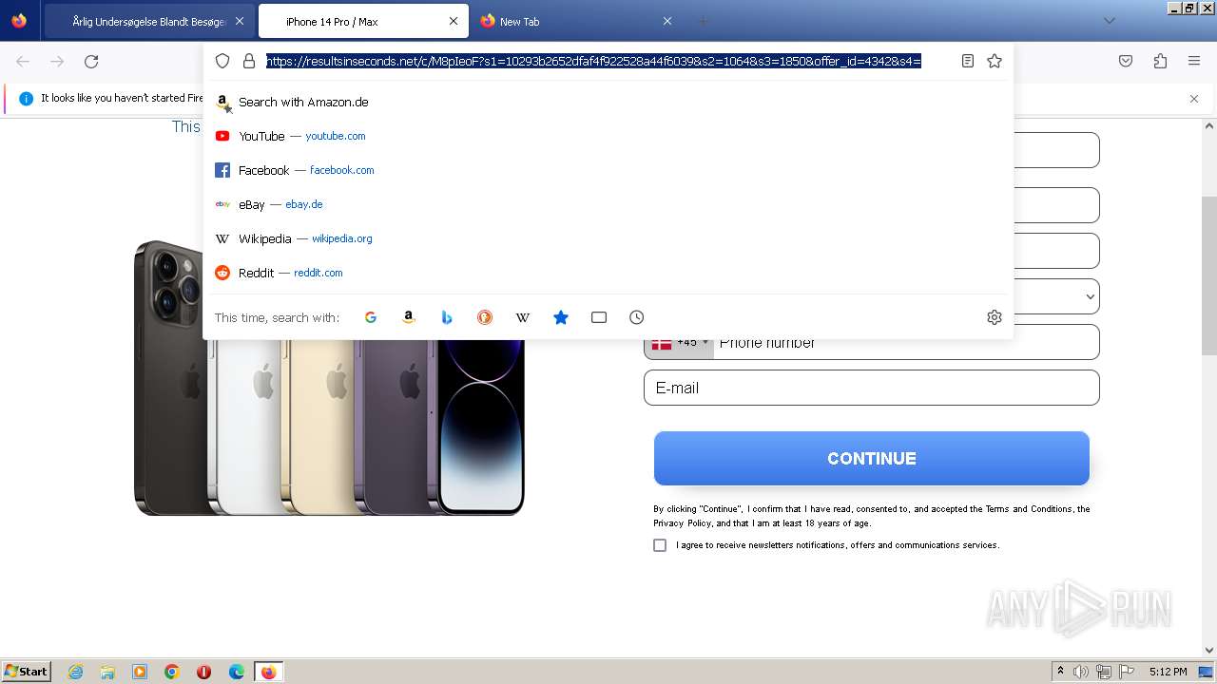
Task: Switch to Årlig Undersøgelse tab
Action: coord(148,21)
